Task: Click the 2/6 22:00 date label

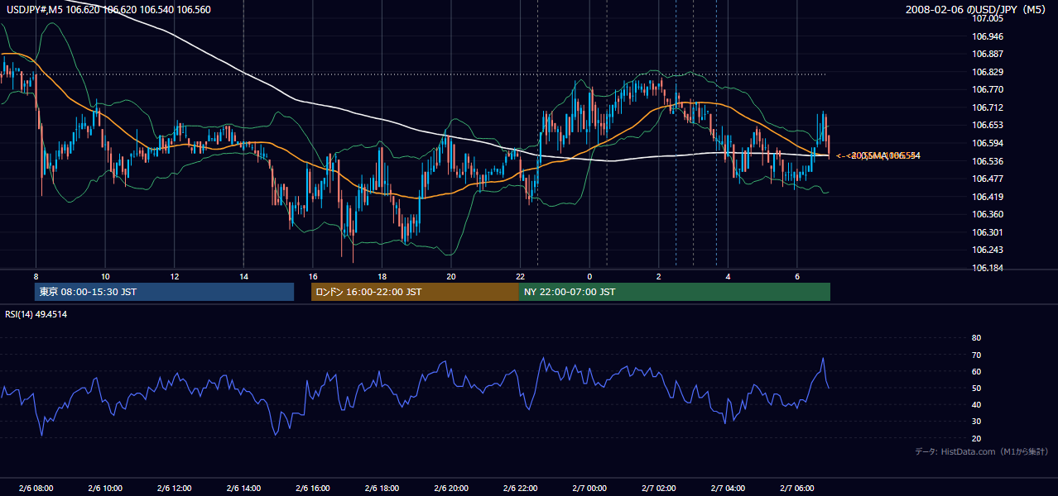Action: coord(520,488)
